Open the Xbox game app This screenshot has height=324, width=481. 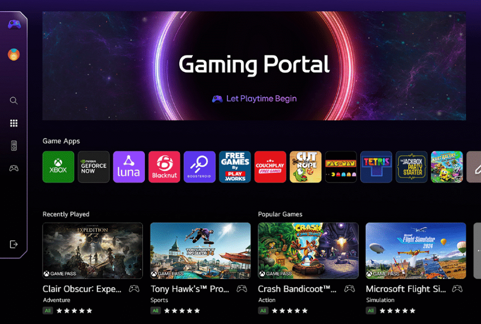pos(58,166)
